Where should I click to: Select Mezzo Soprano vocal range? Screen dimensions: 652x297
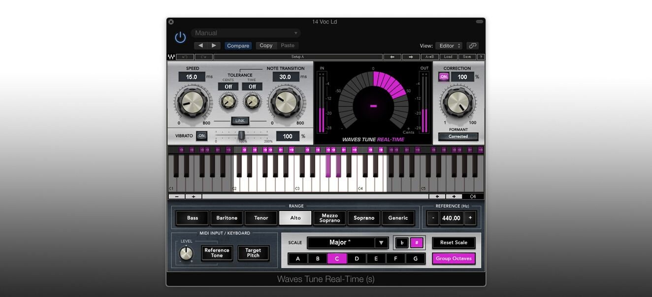tap(329, 218)
